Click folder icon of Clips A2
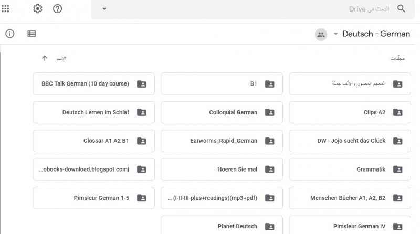420x234 pixels. pos(398,112)
